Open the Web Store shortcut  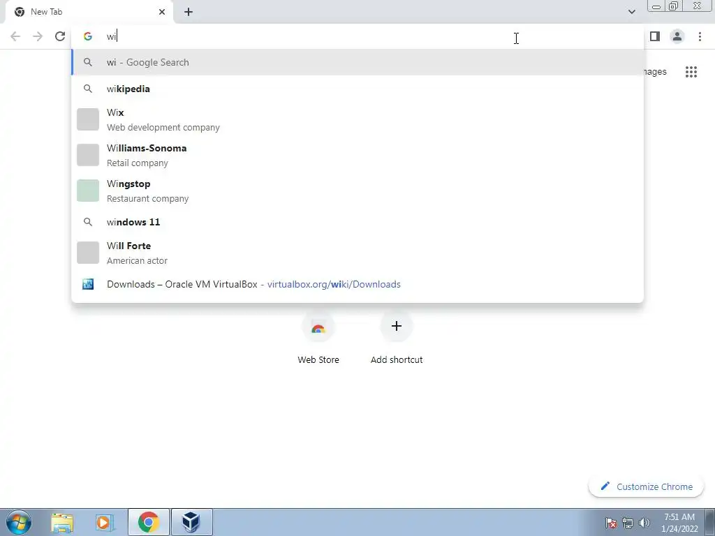tap(318, 337)
